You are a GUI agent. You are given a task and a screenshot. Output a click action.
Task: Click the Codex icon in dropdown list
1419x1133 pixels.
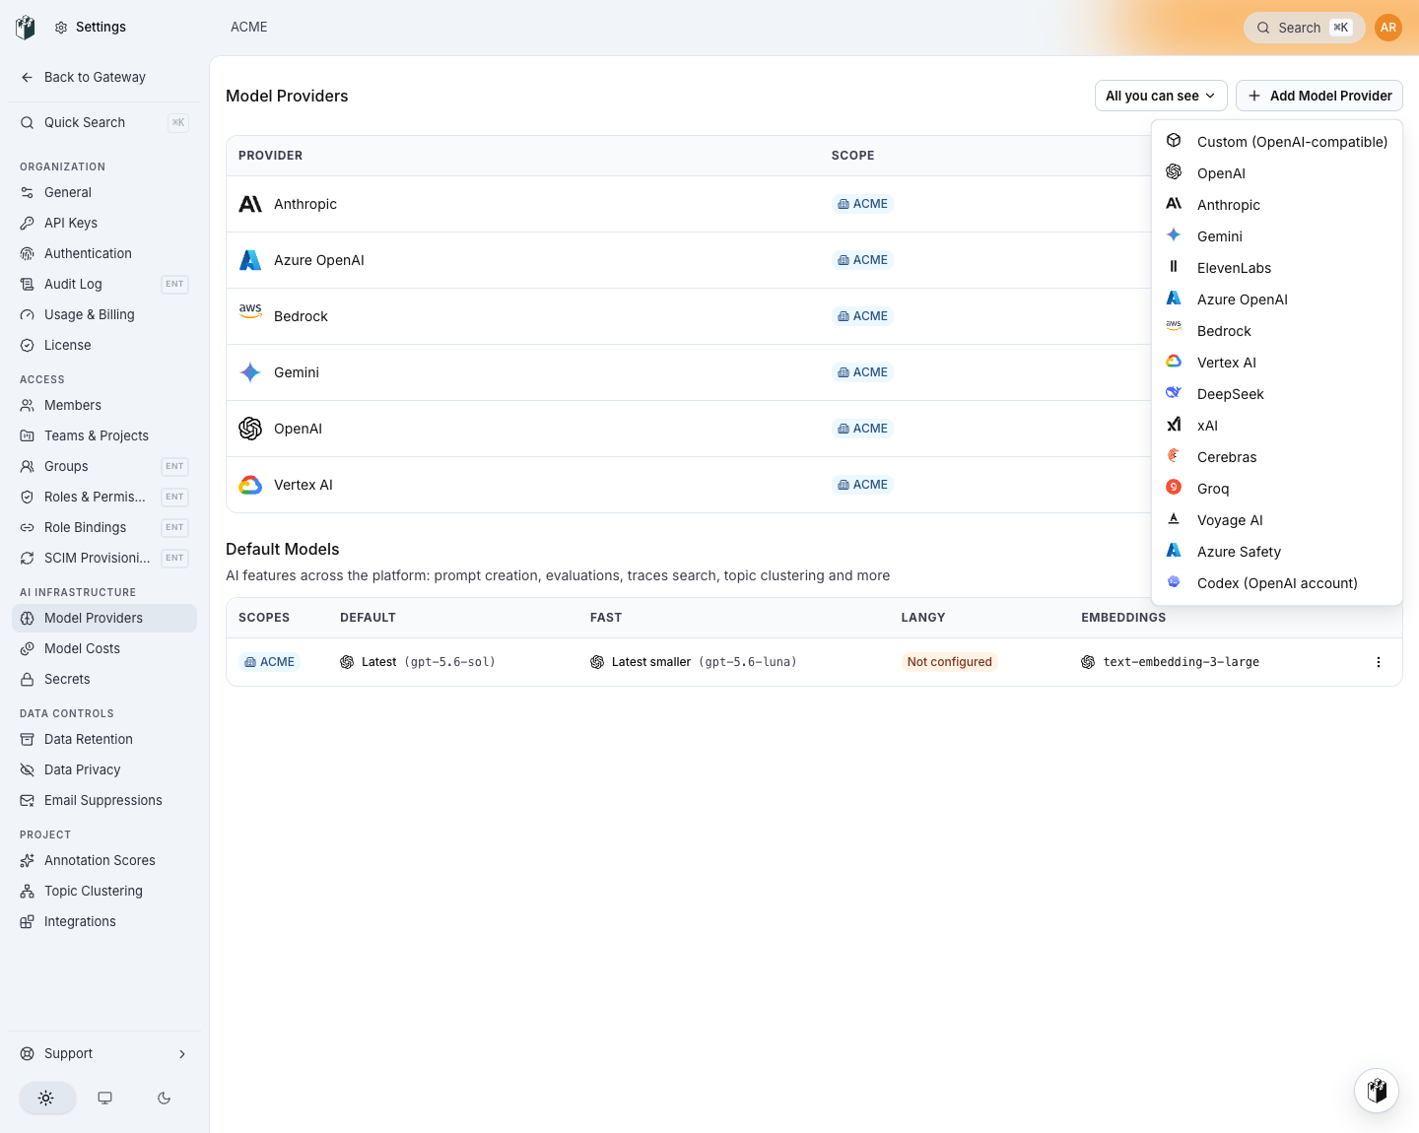click(x=1174, y=582)
